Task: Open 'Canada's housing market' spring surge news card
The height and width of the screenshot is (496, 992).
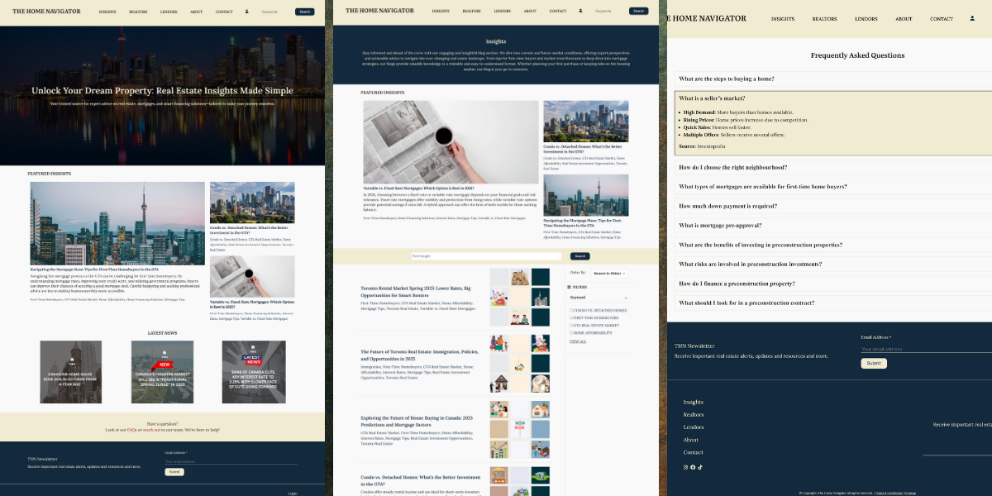Action: 162,371
